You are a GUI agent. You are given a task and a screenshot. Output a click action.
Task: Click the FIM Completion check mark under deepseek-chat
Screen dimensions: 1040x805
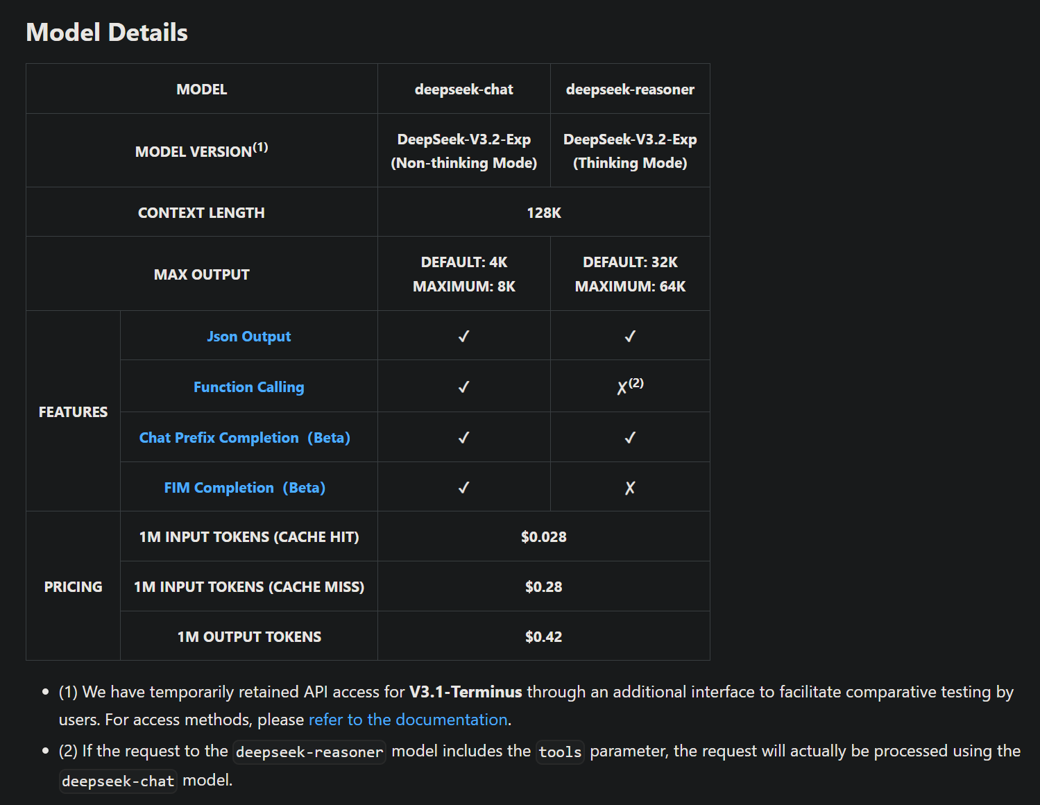[x=464, y=488]
